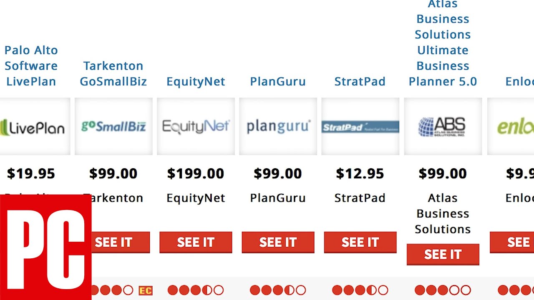The height and width of the screenshot is (300, 534).
Task: Open Palo Alto Software LivePlan title link
Action: 31,66
